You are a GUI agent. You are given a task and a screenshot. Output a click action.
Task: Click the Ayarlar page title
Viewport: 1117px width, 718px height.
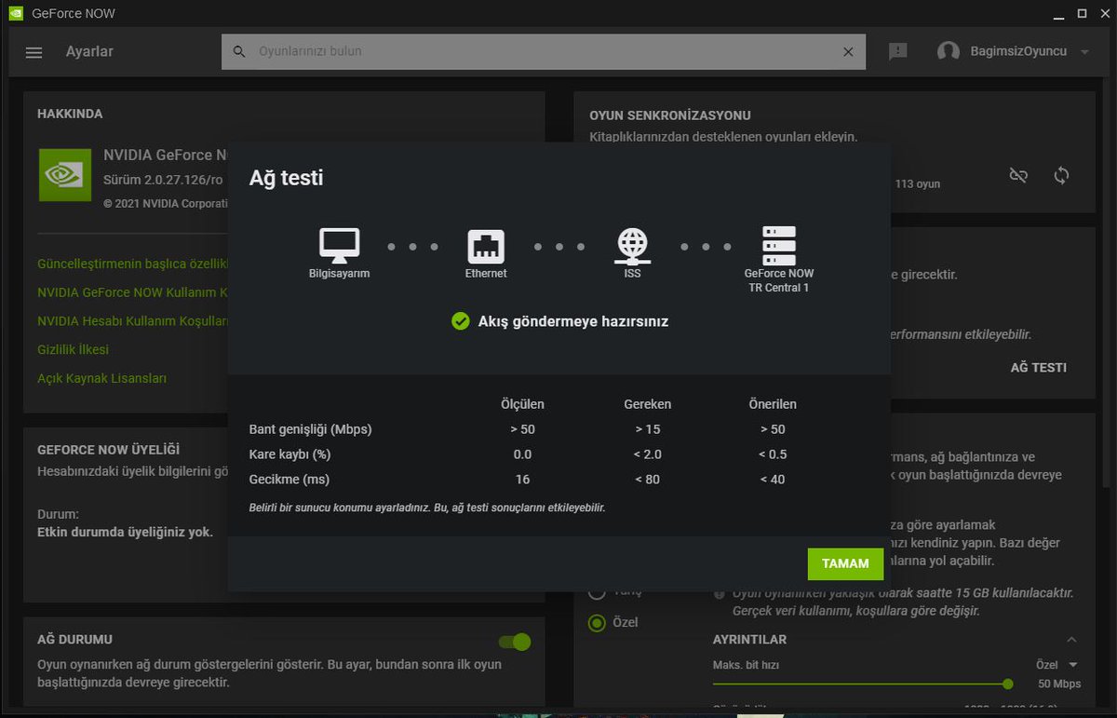(x=89, y=51)
